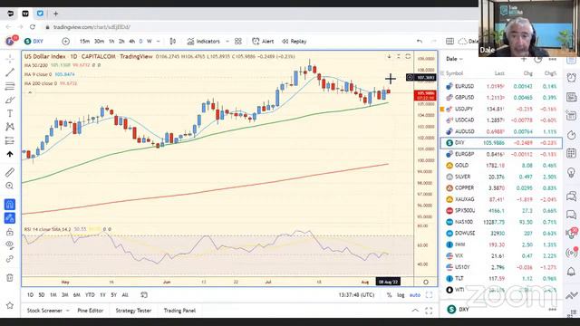Select GOLD row in watchlist
The image size is (580, 326).
[x=501, y=165]
